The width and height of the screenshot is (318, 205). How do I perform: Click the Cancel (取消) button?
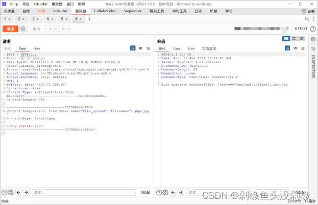tap(36, 29)
